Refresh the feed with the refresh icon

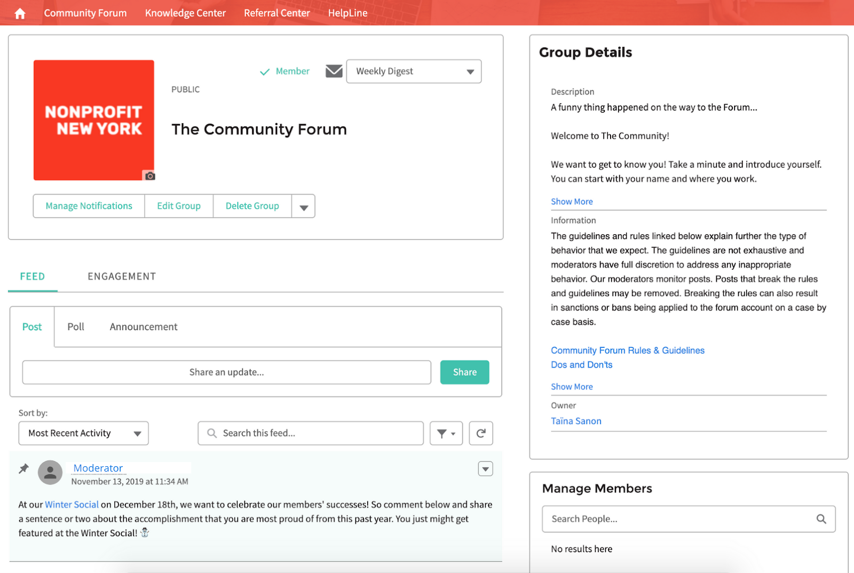[481, 433]
